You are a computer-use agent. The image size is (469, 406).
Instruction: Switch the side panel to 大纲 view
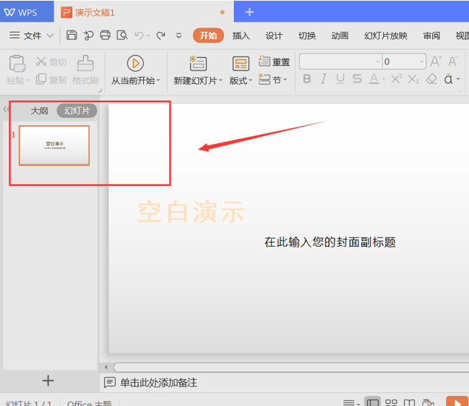[x=39, y=111]
